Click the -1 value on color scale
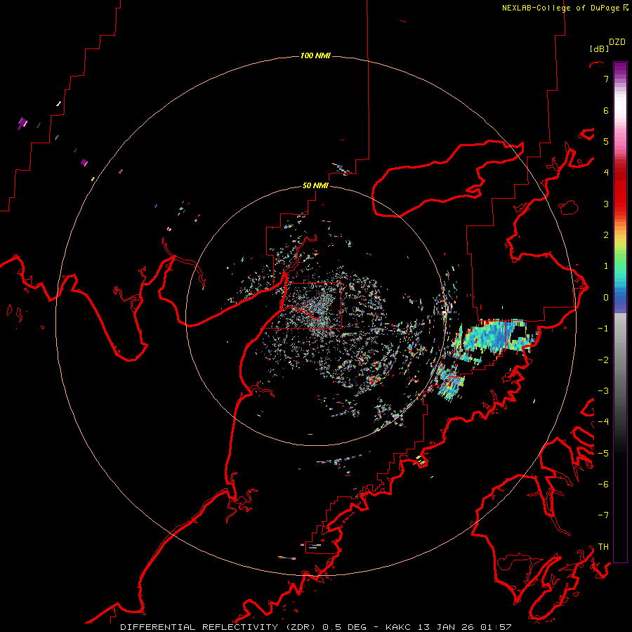The image size is (632, 632). 603,329
